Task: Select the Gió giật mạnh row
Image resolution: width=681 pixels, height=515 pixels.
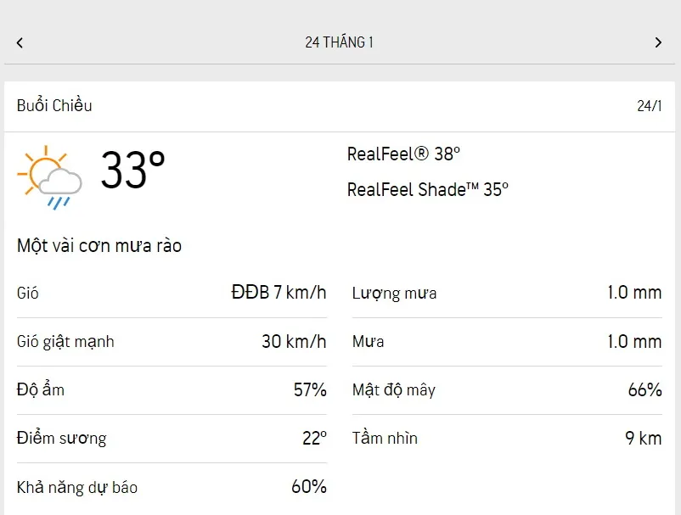Action: coord(172,342)
